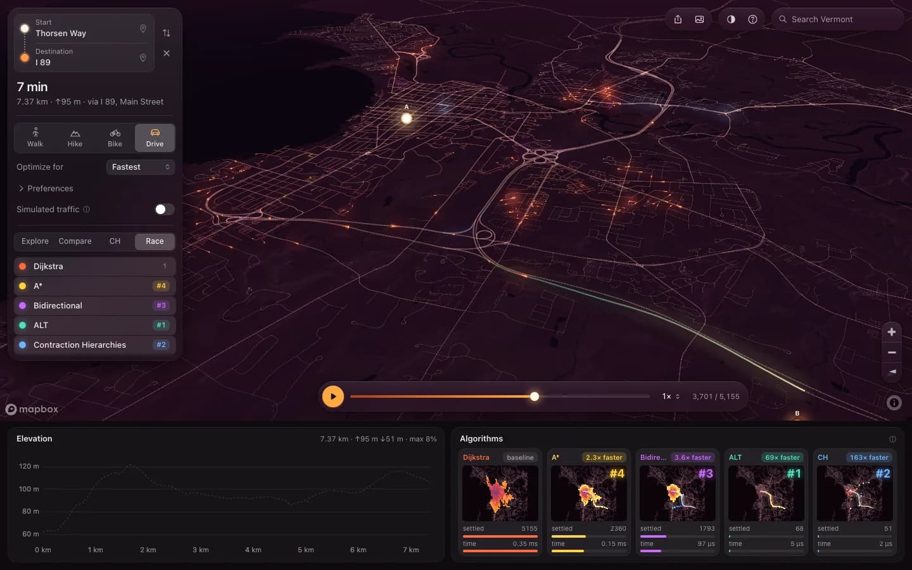Click the Dijkstra settled 5155 value

tap(529, 528)
